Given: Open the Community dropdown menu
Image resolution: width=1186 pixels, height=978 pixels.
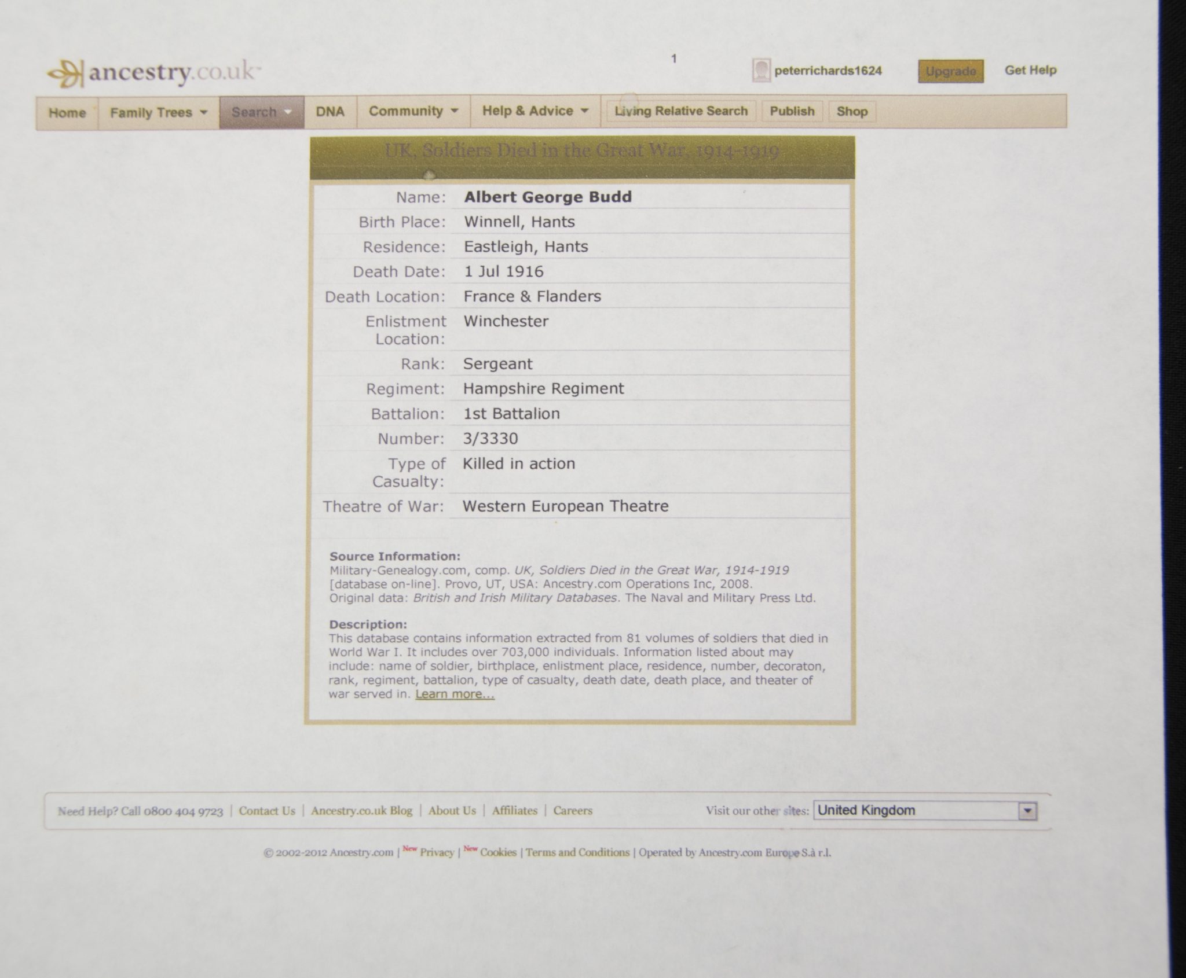Looking at the screenshot, I should 413,111.
